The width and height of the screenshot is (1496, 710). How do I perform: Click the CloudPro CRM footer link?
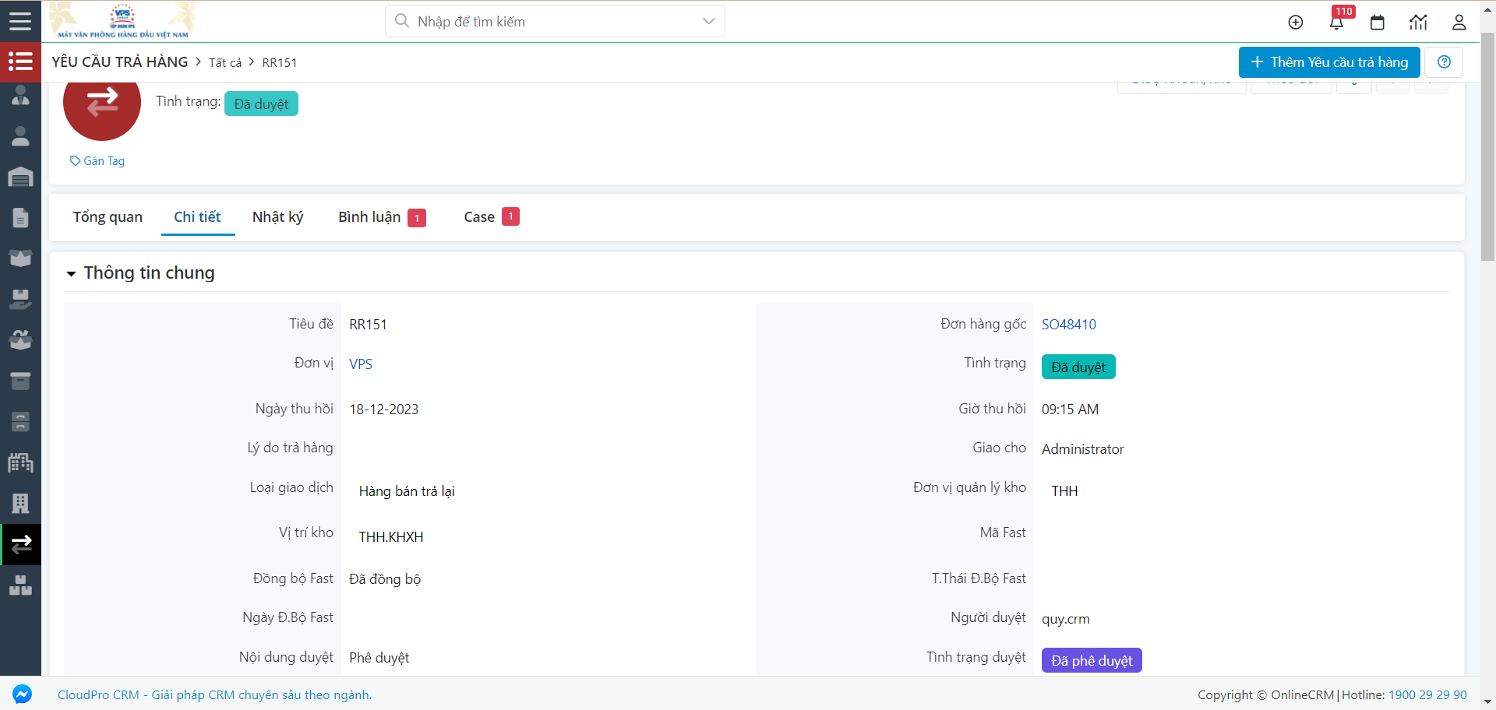[x=214, y=695]
